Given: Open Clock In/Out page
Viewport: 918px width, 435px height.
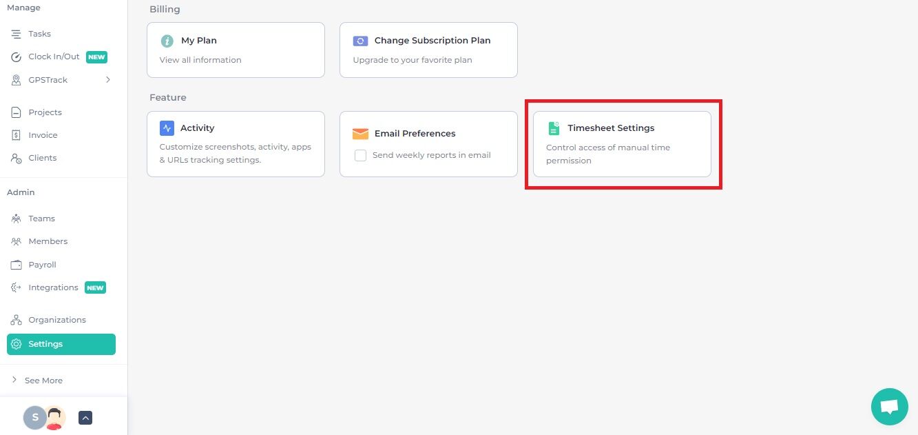Looking at the screenshot, I should tap(54, 57).
